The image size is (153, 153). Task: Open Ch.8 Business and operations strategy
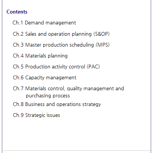coord(57,104)
